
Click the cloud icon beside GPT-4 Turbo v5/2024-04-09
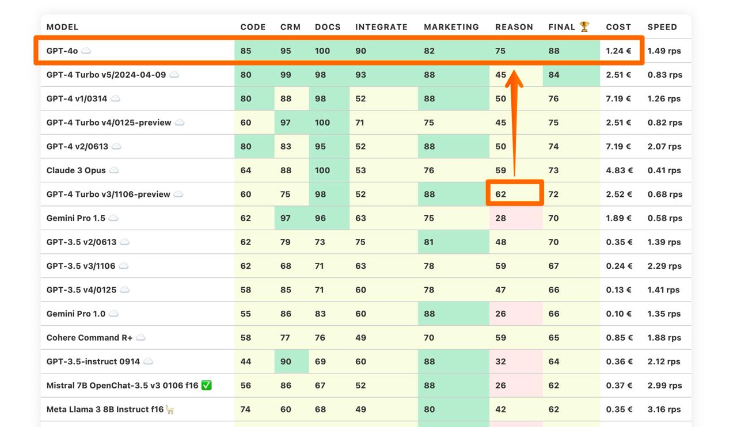[174, 75]
